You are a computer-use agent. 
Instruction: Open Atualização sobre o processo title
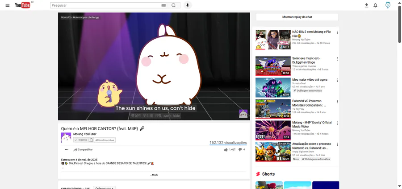(x=311, y=146)
